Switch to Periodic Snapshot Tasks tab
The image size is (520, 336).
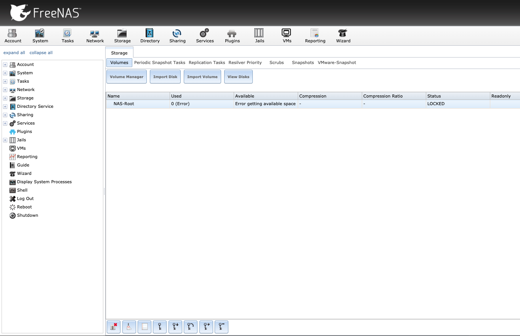click(x=159, y=62)
